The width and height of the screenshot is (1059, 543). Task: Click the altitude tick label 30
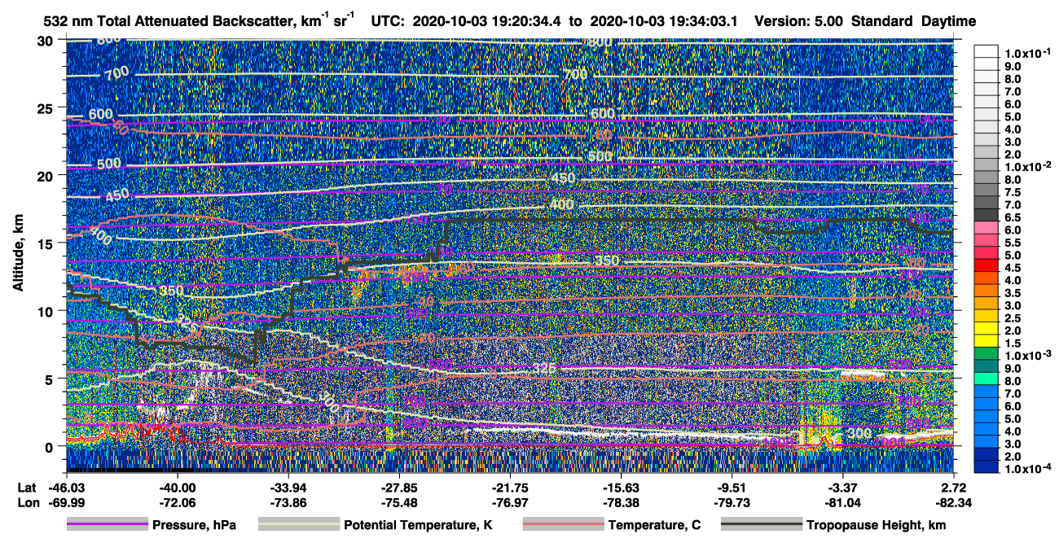pyautogui.click(x=46, y=41)
